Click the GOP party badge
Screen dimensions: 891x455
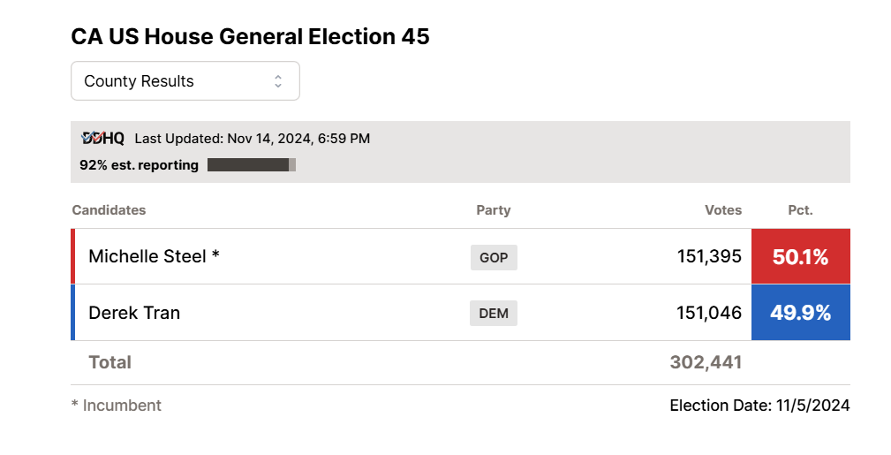point(494,257)
